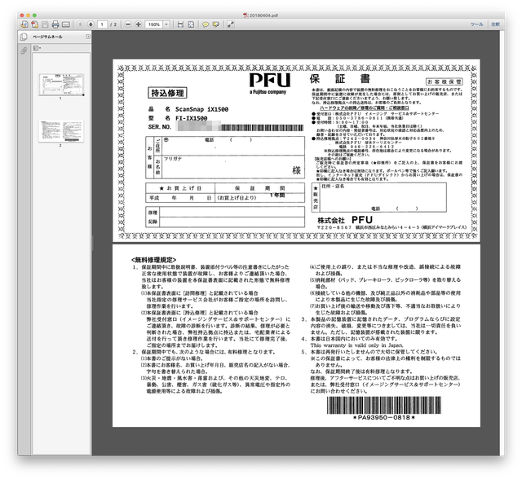Click the fit full page icon
This screenshot has width=522, height=479.
(191, 24)
